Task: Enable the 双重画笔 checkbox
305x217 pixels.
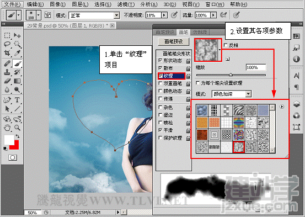Action: click(160, 83)
